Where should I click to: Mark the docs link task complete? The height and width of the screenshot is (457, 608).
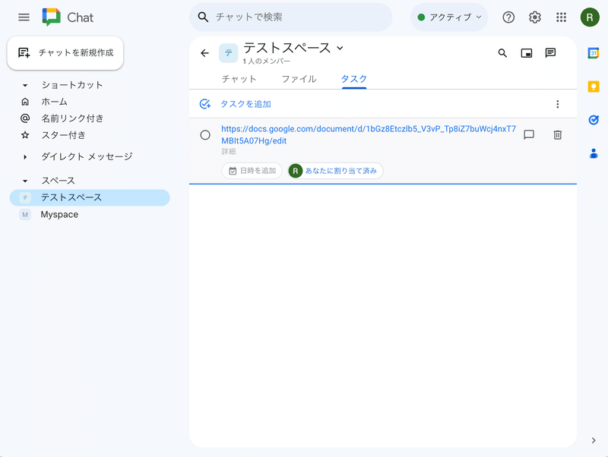pyautogui.click(x=205, y=135)
